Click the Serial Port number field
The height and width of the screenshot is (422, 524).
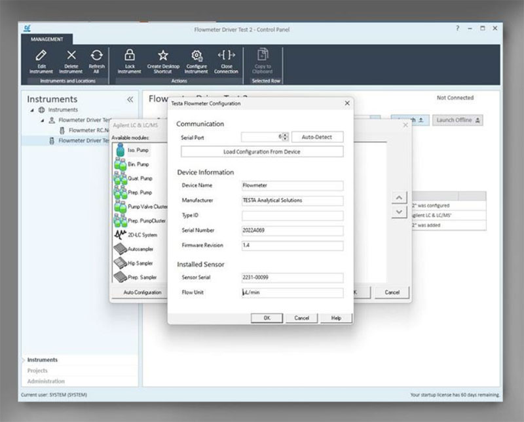tap(261, 137)
